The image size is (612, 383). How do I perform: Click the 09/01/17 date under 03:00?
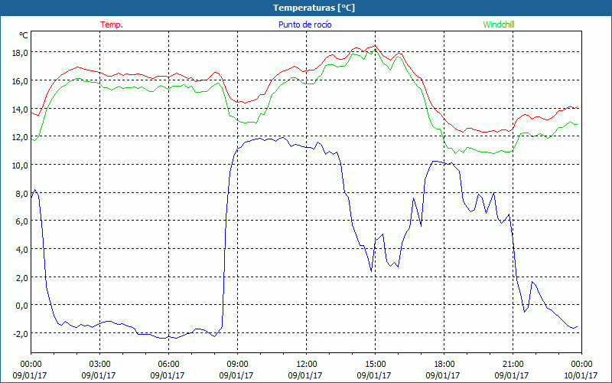[x=99, y=375]
